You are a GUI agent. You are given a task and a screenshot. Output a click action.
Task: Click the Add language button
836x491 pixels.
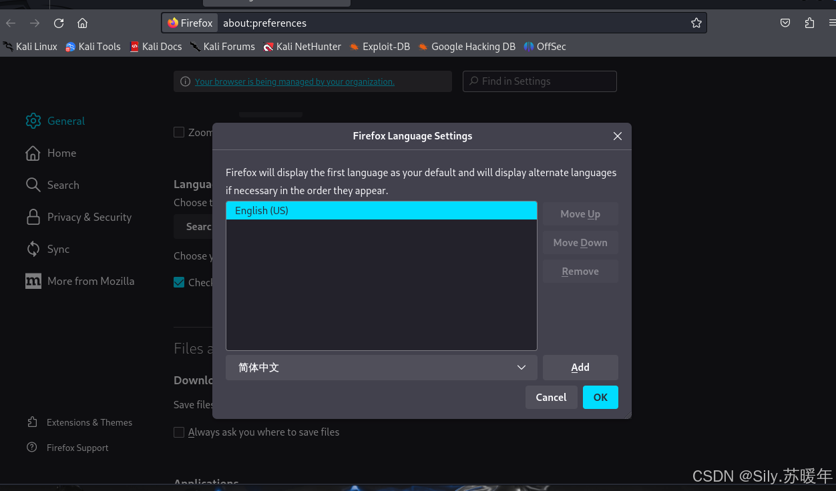pos(580,368)
